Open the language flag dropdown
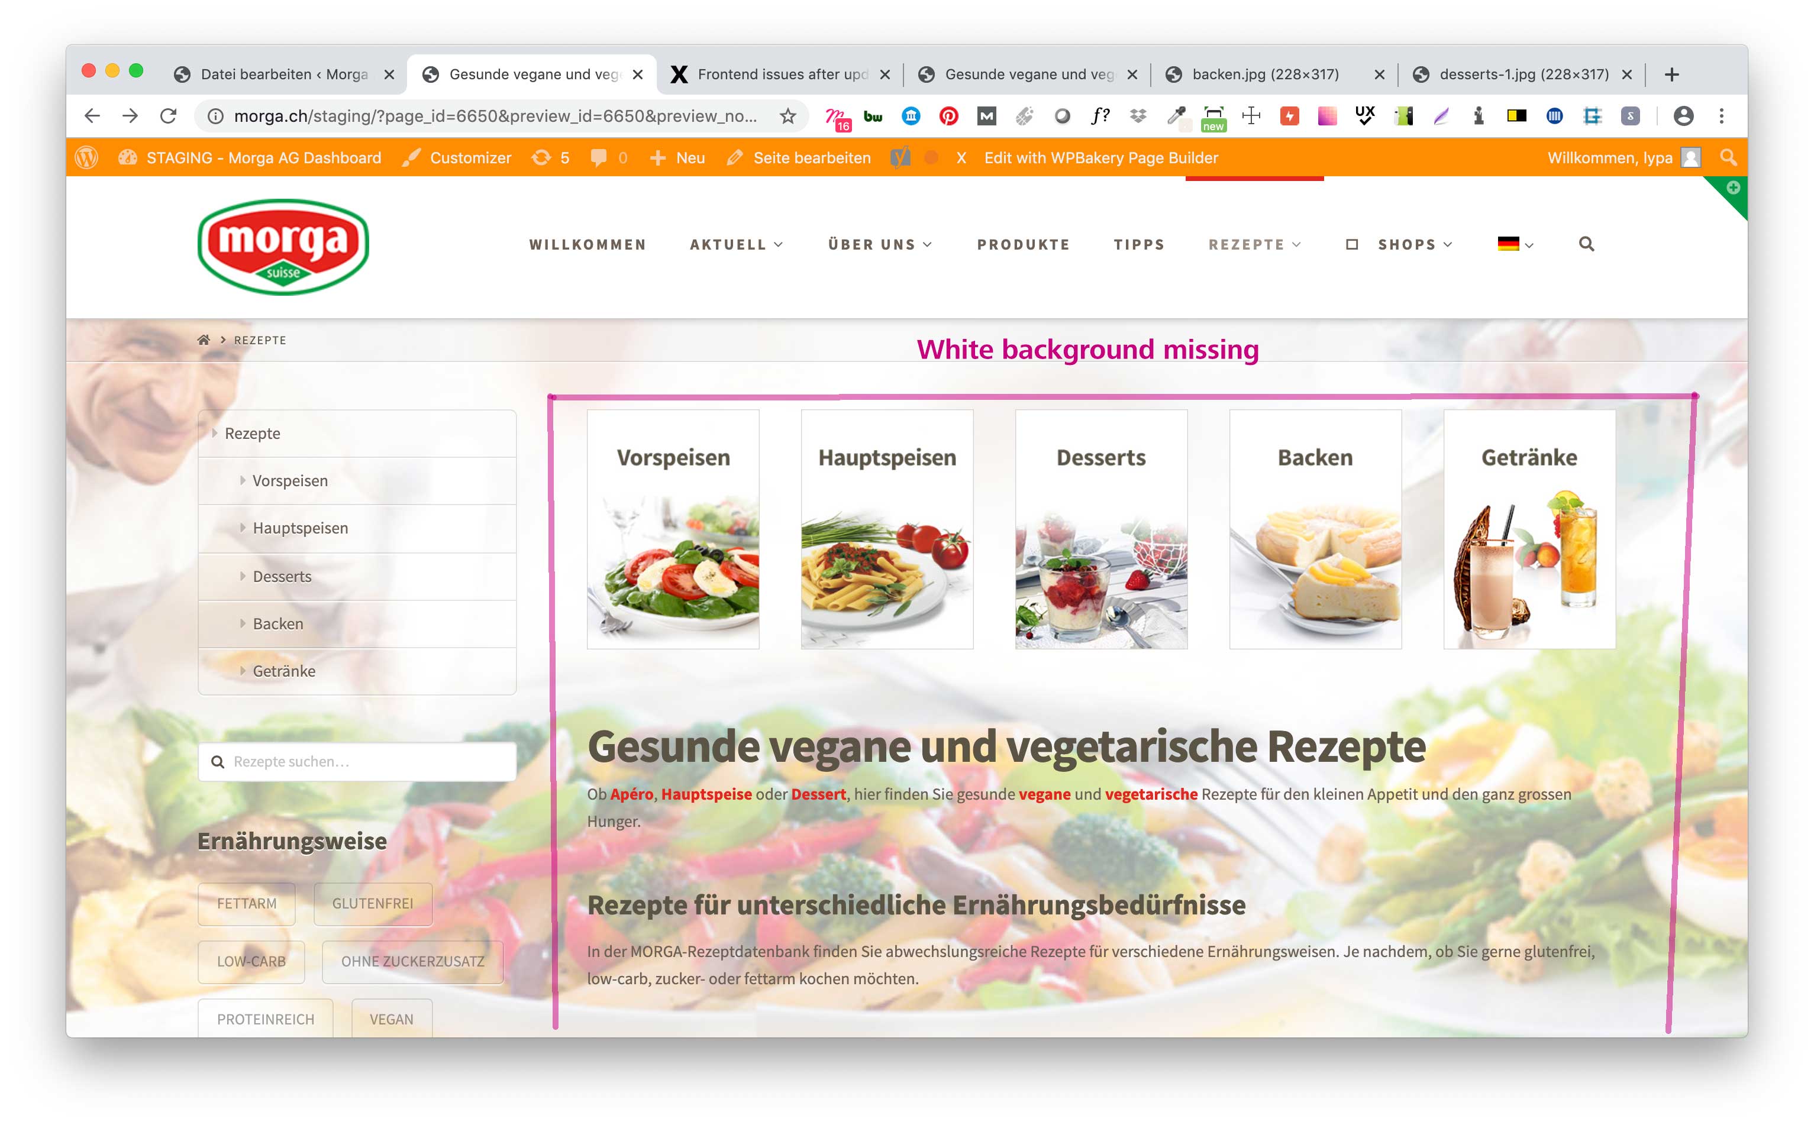Image resolution: width=1814 pixels, height=1125 pixels. (x=1515, y=244)
